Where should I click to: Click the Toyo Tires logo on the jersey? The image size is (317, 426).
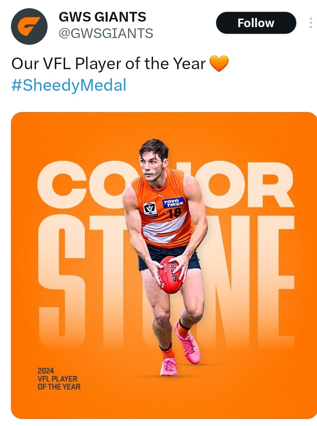click(x=173, y=202)
